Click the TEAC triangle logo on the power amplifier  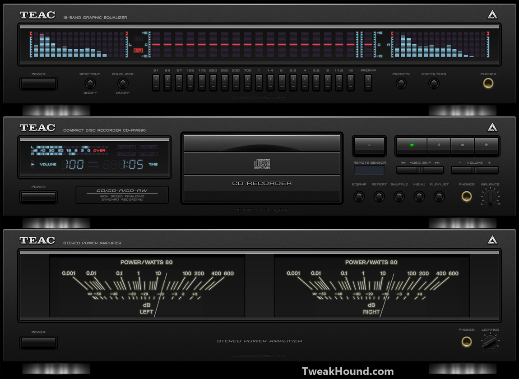(492, 240)
